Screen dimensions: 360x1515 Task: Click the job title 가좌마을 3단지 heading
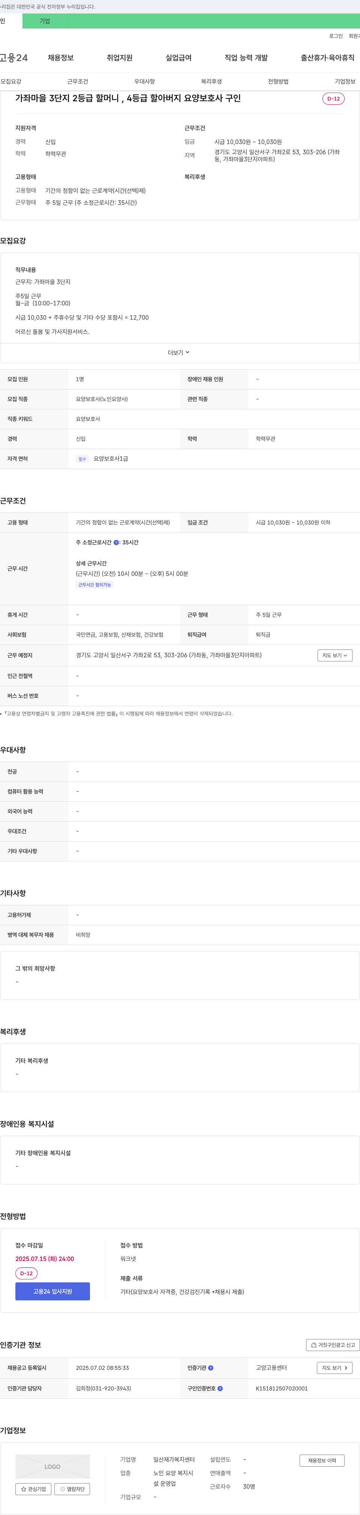128,98
